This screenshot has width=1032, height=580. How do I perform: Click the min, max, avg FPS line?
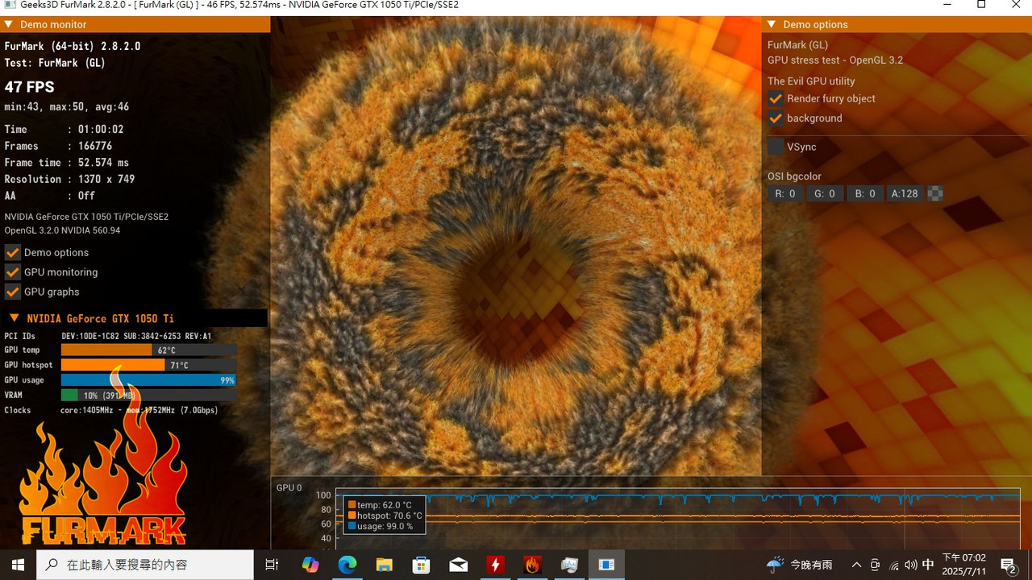(x=67, y=106)
